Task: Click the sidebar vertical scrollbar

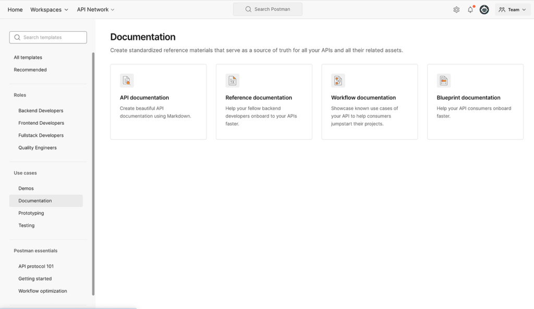Action: [x=93, y=174]
